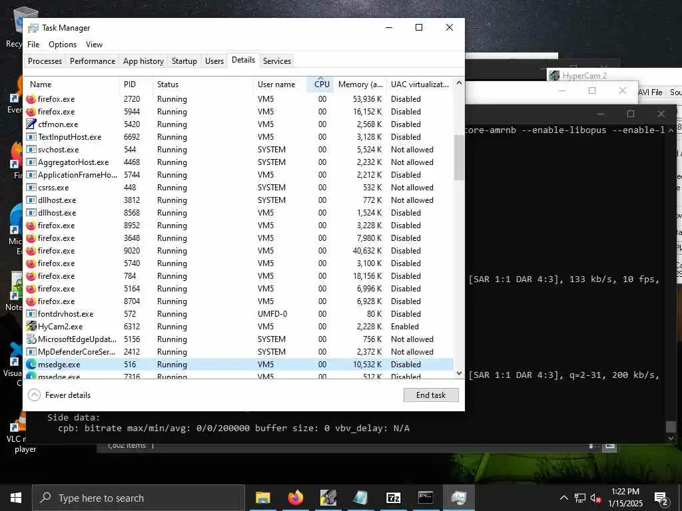
Task: Click the UMFD-0 user name cell
Action: (272, 314)
